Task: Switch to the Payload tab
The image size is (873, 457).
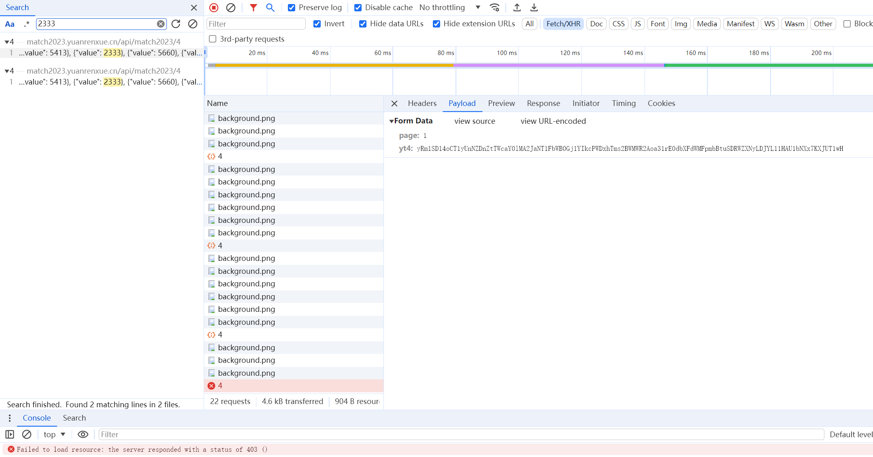Action: click(462, 104)
